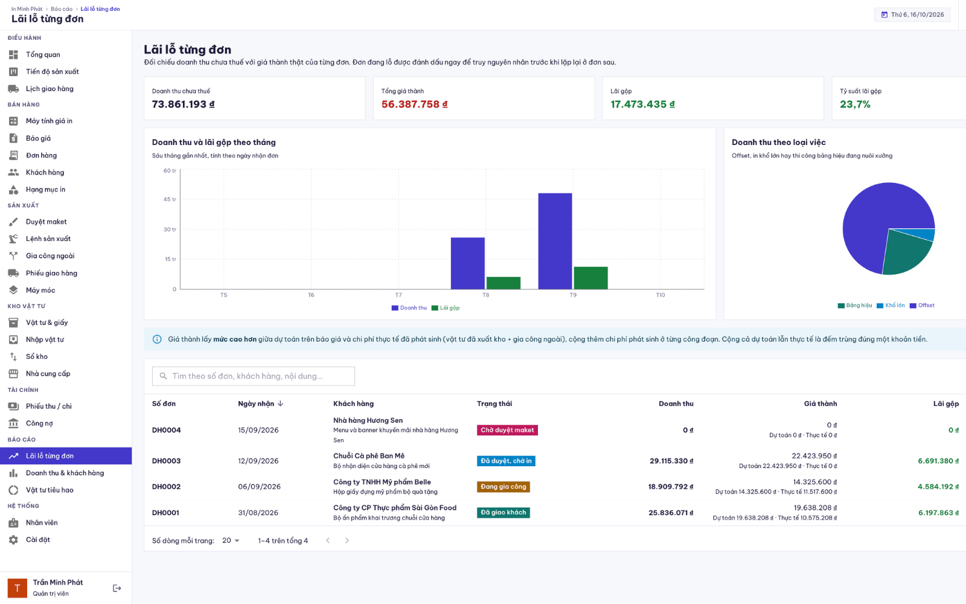Toggle Lãi gộp legend swatch in bar chart

[x=435, y=308]
